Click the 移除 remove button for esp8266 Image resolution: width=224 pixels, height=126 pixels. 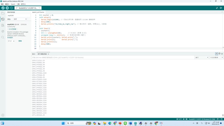point(20,41)
